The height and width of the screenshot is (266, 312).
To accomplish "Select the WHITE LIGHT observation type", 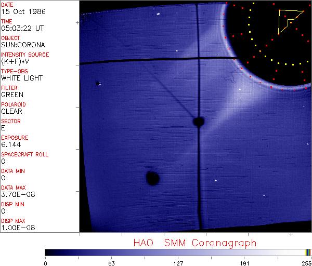I will click(22, 78).
